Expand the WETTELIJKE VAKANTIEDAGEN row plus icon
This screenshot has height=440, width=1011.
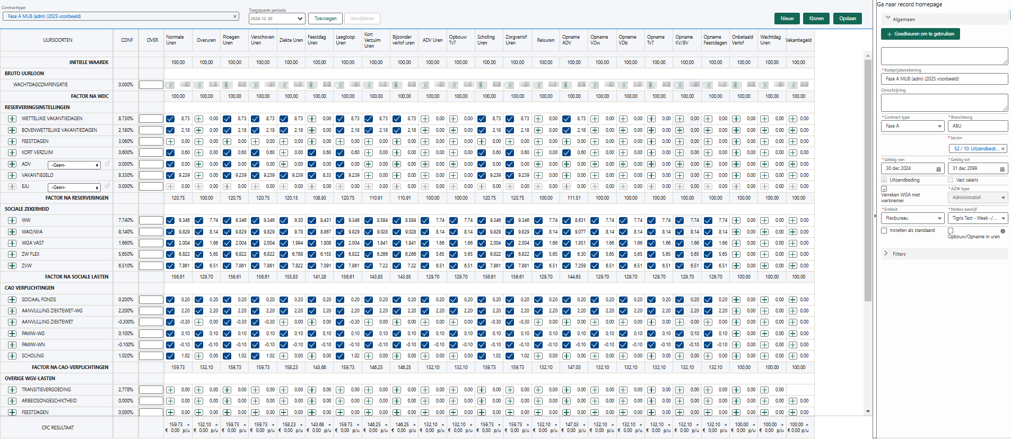tap(12, 119)
